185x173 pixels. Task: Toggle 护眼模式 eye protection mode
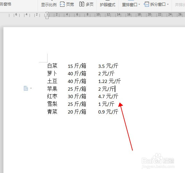click(x=108, y=5)
